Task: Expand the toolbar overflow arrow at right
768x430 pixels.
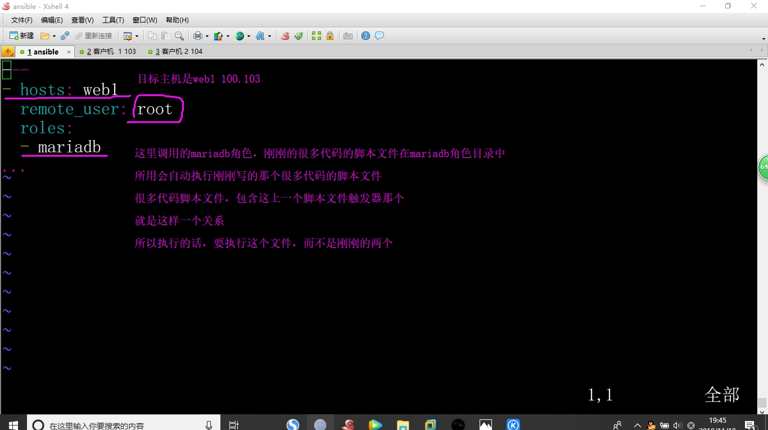Action: pos(764,39)
